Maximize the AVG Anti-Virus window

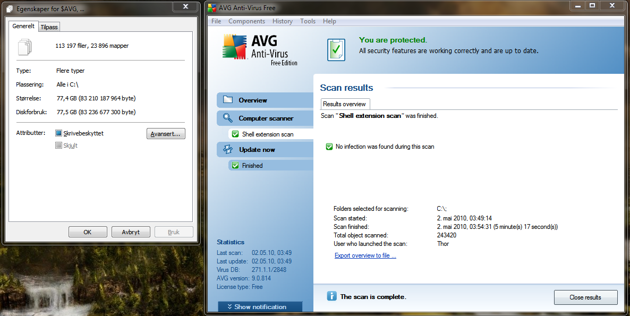pyautogui.click(x=592, y=5)
